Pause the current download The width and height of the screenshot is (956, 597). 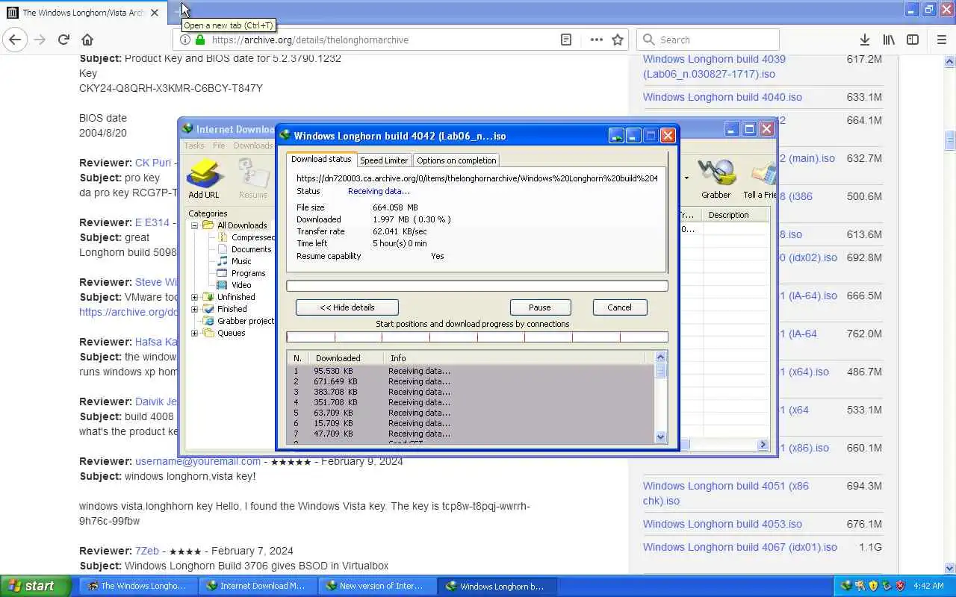pos(540,307)
